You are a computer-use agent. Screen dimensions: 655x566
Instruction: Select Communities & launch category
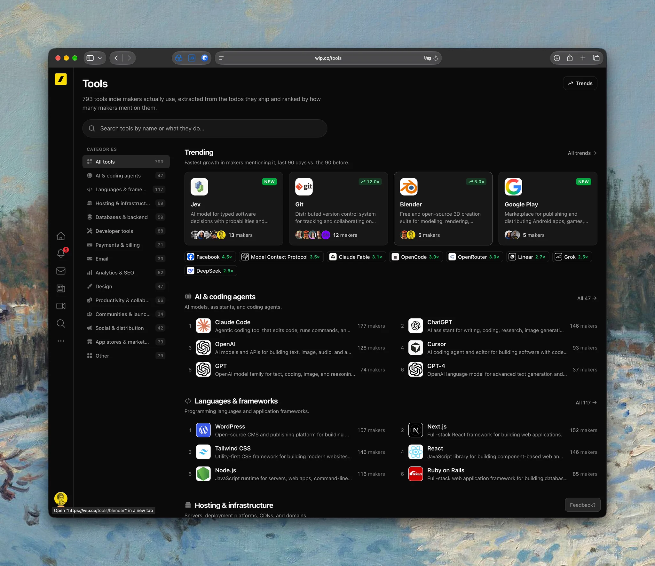pyautogui.click(x=126, y=314)
